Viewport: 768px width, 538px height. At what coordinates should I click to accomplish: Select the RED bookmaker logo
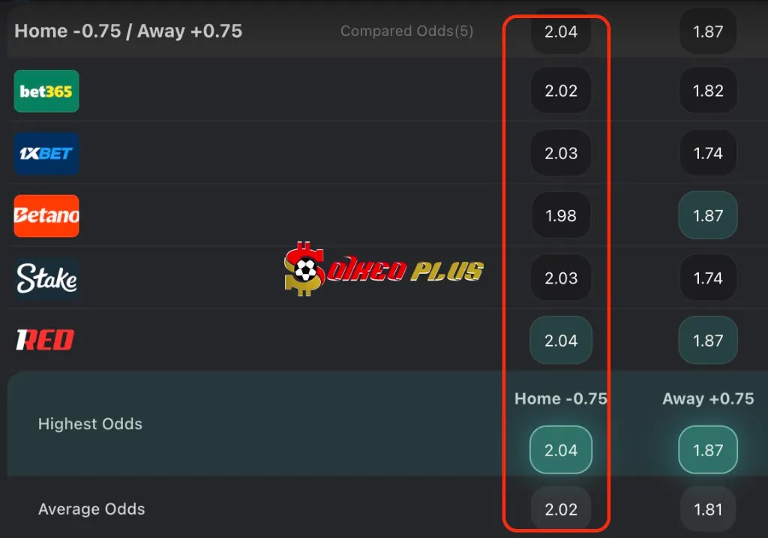point(45,340)
